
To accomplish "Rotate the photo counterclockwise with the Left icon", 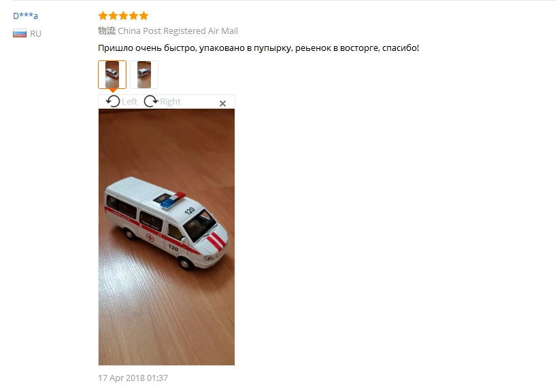I will 113,101.
